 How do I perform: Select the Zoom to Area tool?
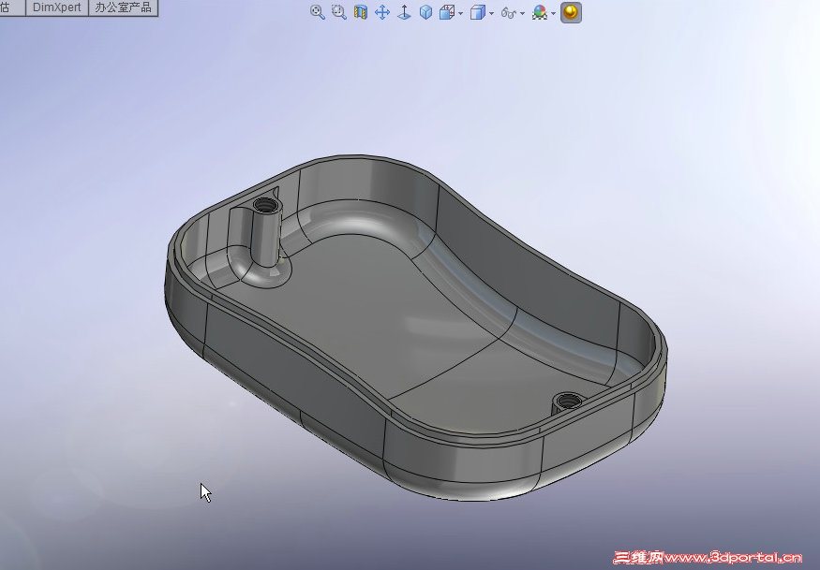pyautogui.click(x=339, y=12)
